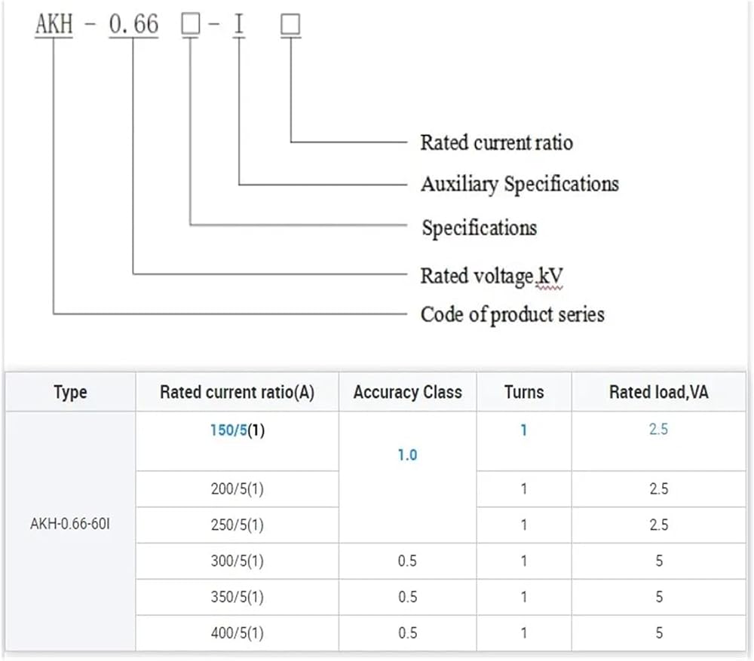Select the Specifications label text
This screenshot has height=661, width=754.
pyautogui.click(x=480, y=228)
